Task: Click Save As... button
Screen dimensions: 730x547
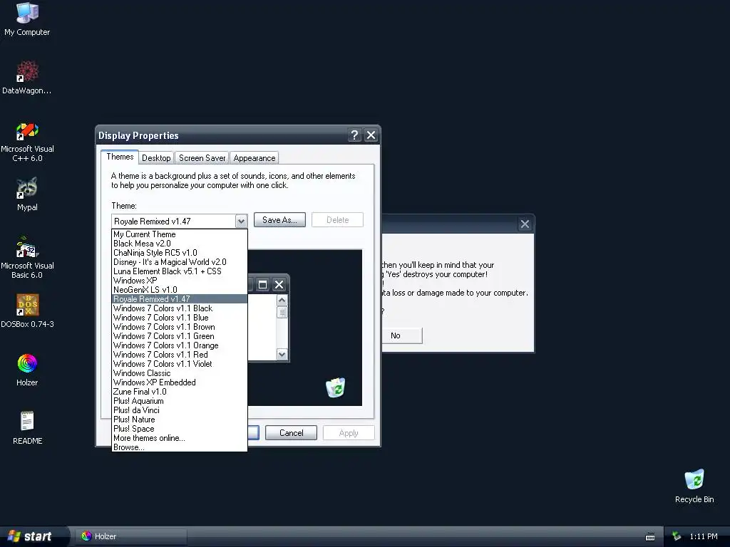Action: (279, 220)
